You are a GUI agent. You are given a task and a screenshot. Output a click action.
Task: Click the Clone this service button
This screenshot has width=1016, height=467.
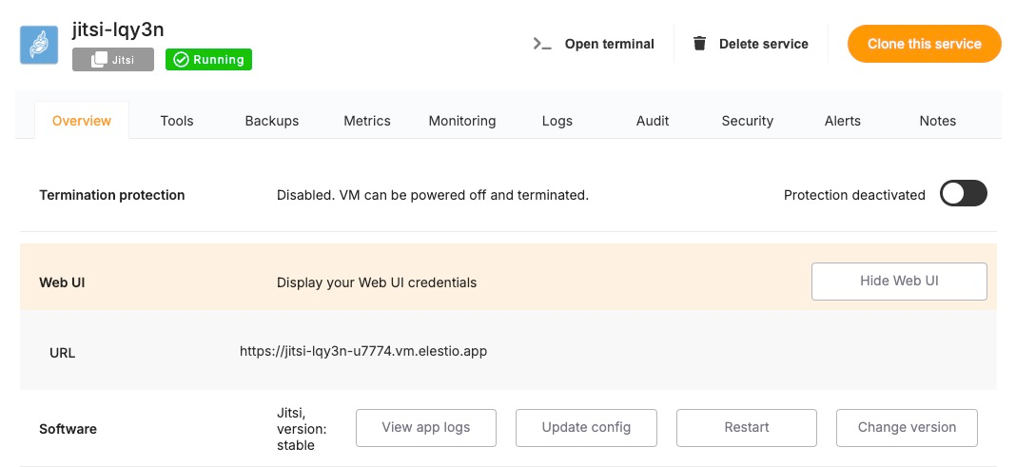point(925,44)
